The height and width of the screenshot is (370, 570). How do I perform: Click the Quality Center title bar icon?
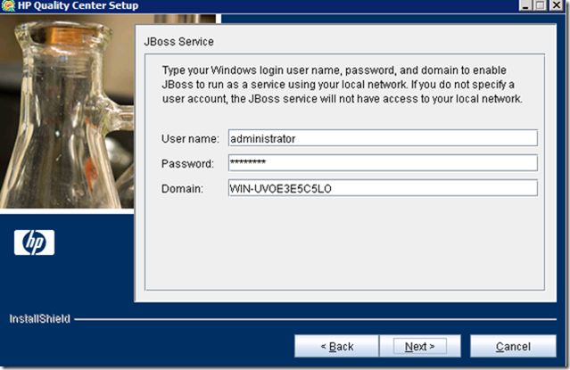pyautogui.click(x=8, y=5)
